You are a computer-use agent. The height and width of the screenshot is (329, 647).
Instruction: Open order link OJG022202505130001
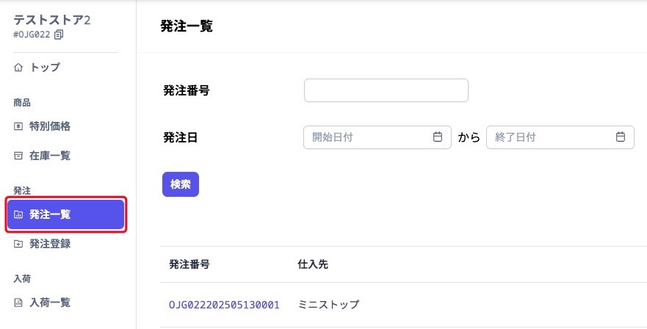224,305
